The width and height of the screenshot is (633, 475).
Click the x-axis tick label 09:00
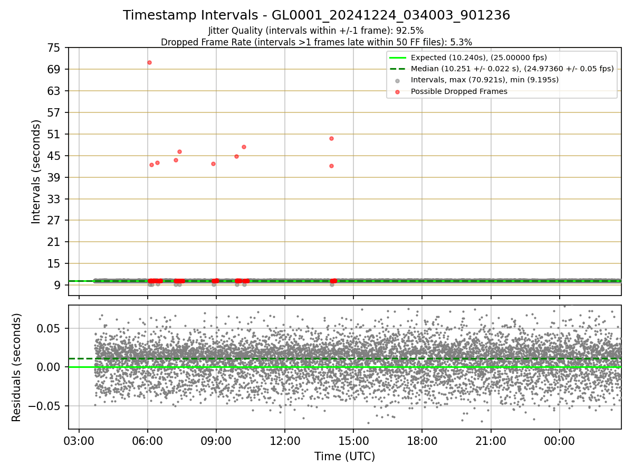coord(216,441)
